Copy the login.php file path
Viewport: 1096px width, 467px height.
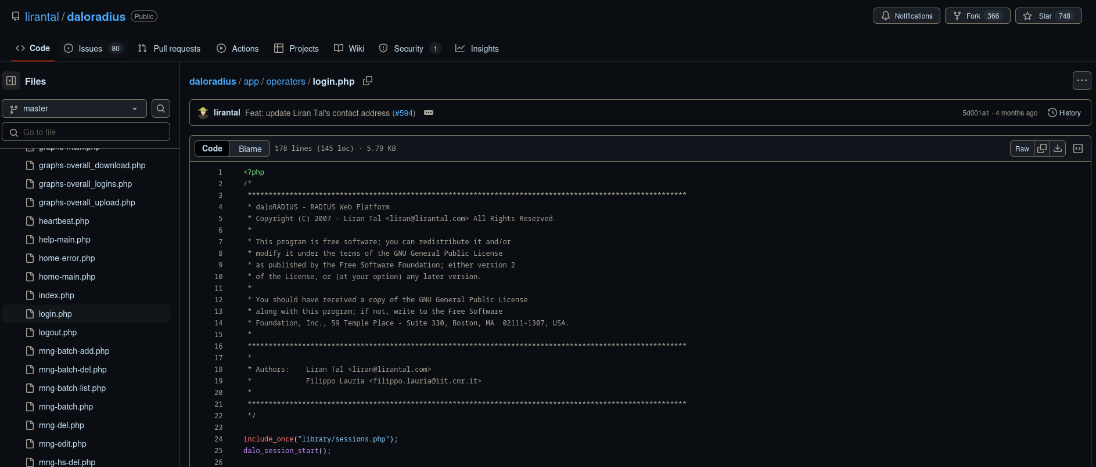tap(368, 81)
